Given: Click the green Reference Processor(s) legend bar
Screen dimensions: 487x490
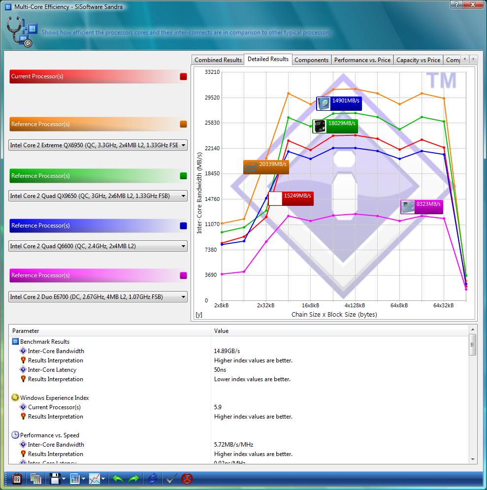Looking at the screenshot, I should pyautogui.click(x=98, y=176).
